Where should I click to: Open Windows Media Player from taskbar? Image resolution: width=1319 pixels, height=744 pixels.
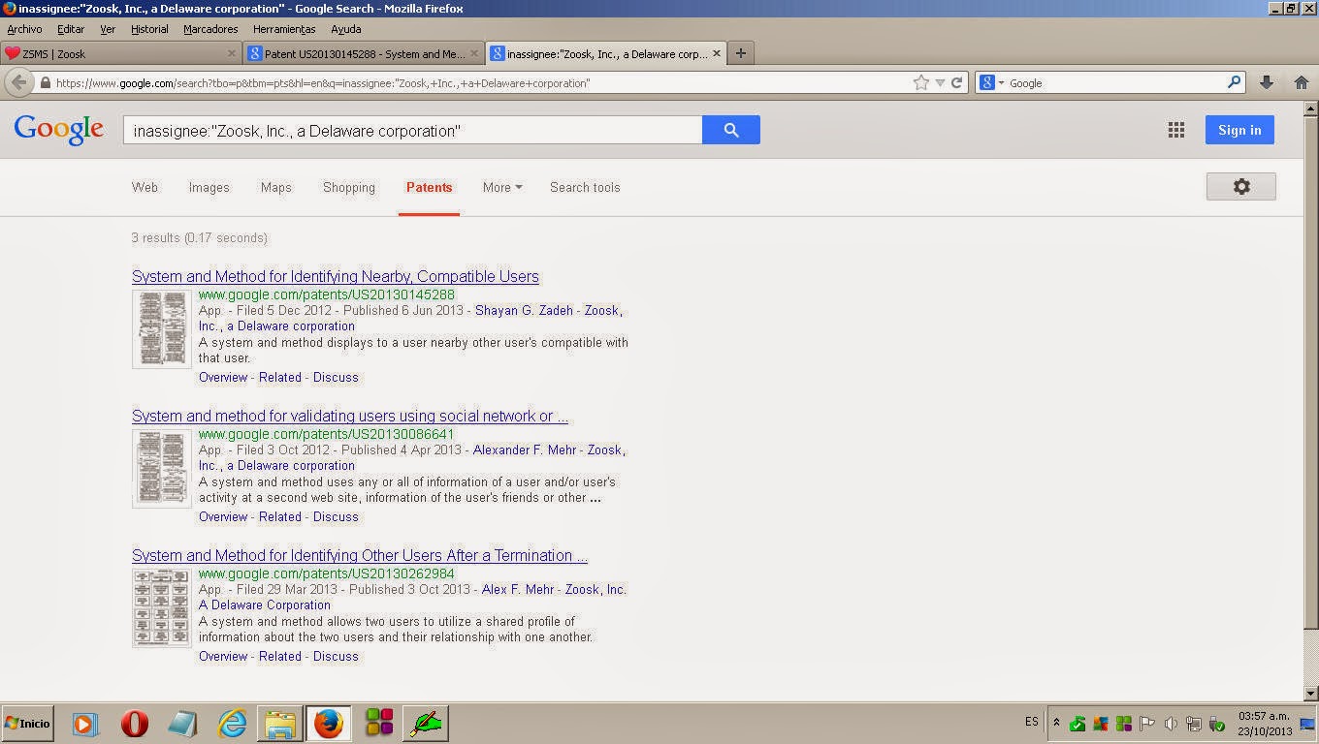(x=84, y=724)
